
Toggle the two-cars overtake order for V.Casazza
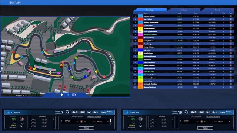point(107,112)
